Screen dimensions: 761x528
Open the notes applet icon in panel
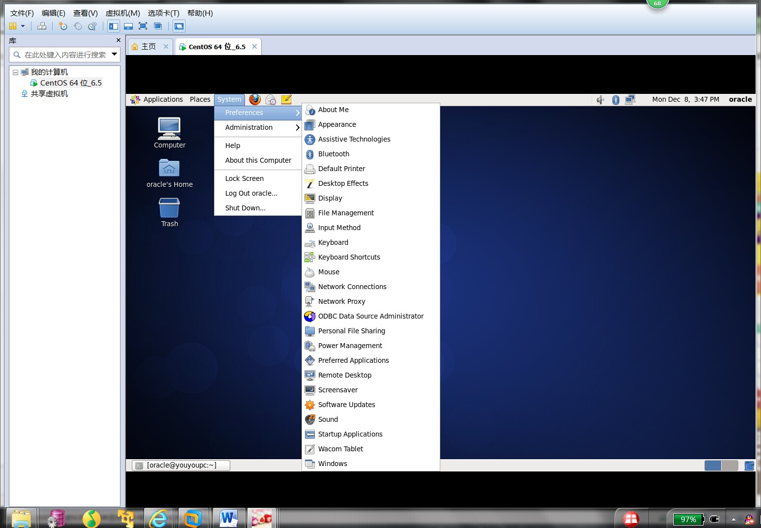pyautogui.click(x=286, y=99)
